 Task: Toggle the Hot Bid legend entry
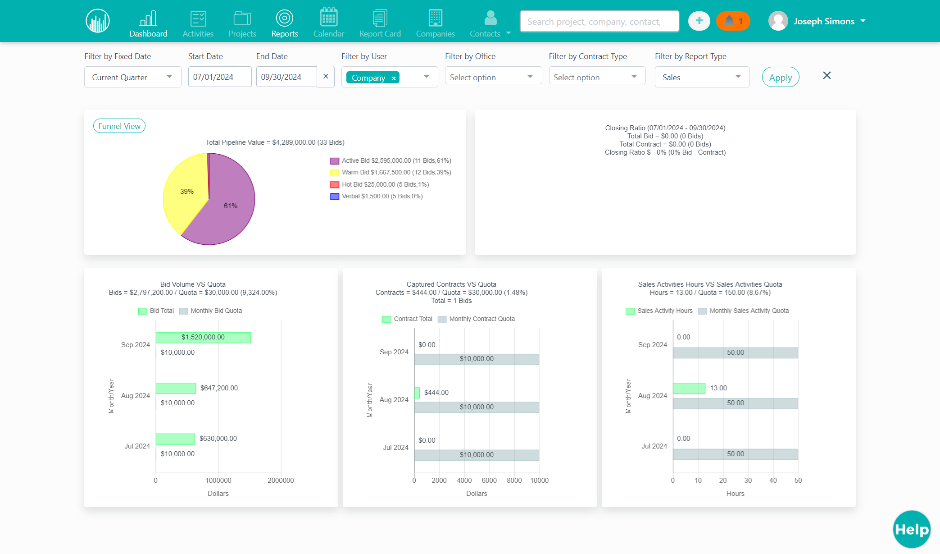tap(379, 184)
